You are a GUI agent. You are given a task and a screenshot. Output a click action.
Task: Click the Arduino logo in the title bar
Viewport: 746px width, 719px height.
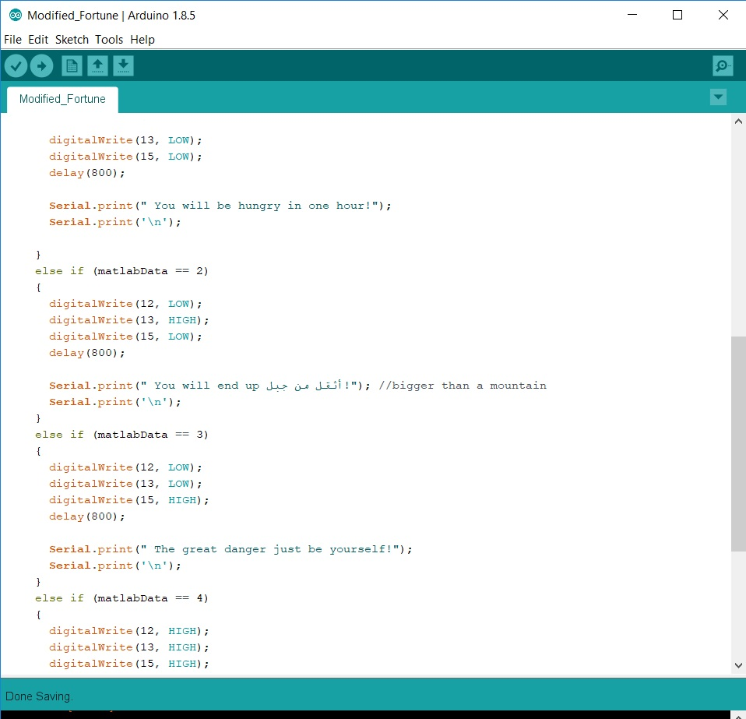pyautogui.click(x=16, y=16)
